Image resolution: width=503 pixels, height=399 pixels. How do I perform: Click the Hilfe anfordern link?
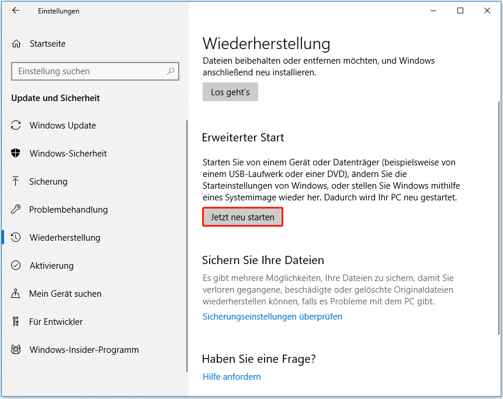[x=231, y=376]
